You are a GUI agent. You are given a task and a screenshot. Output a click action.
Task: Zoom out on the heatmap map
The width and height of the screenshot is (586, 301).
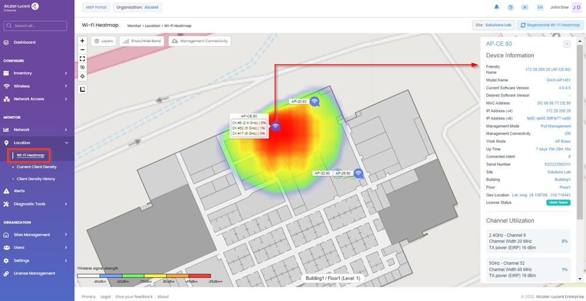(x=83, y=50)
